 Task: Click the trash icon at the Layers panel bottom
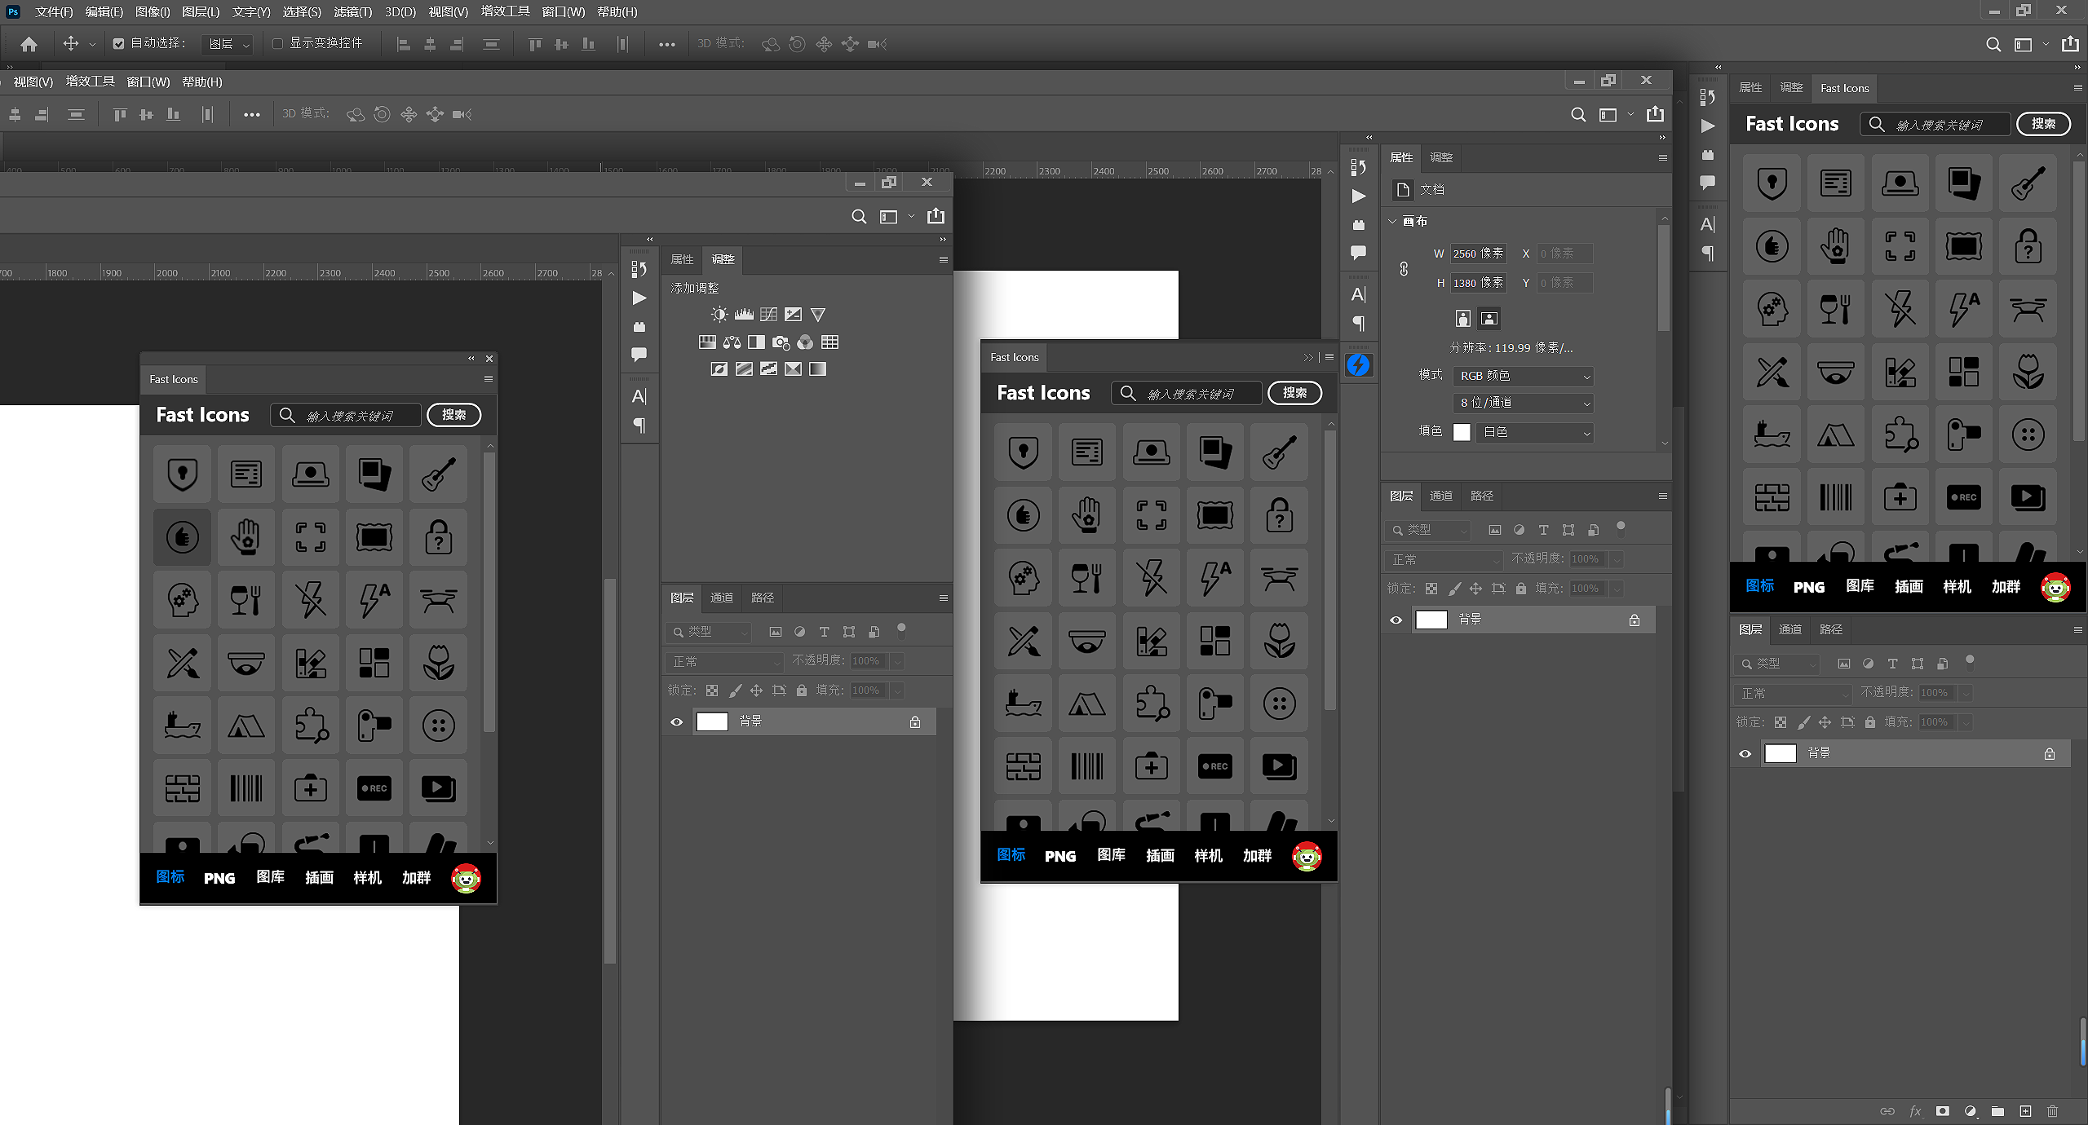click(x=2053, y=1110)
